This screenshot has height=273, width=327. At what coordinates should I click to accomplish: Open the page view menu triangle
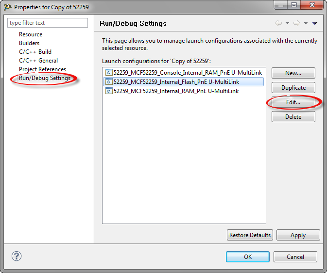[x=315, y=23]
